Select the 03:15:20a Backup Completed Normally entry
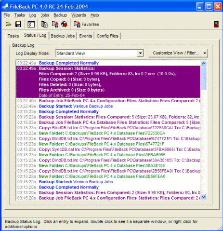This screenshot has height=231, width=223. coord(108,187)
